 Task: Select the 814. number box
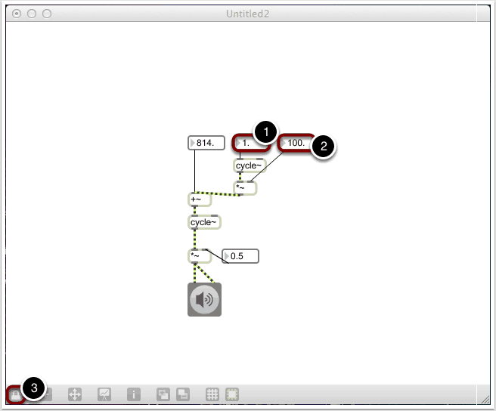point(206,143)
